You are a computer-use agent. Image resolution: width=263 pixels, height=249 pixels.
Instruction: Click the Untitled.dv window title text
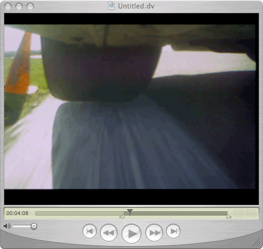[x=136, y=6]
